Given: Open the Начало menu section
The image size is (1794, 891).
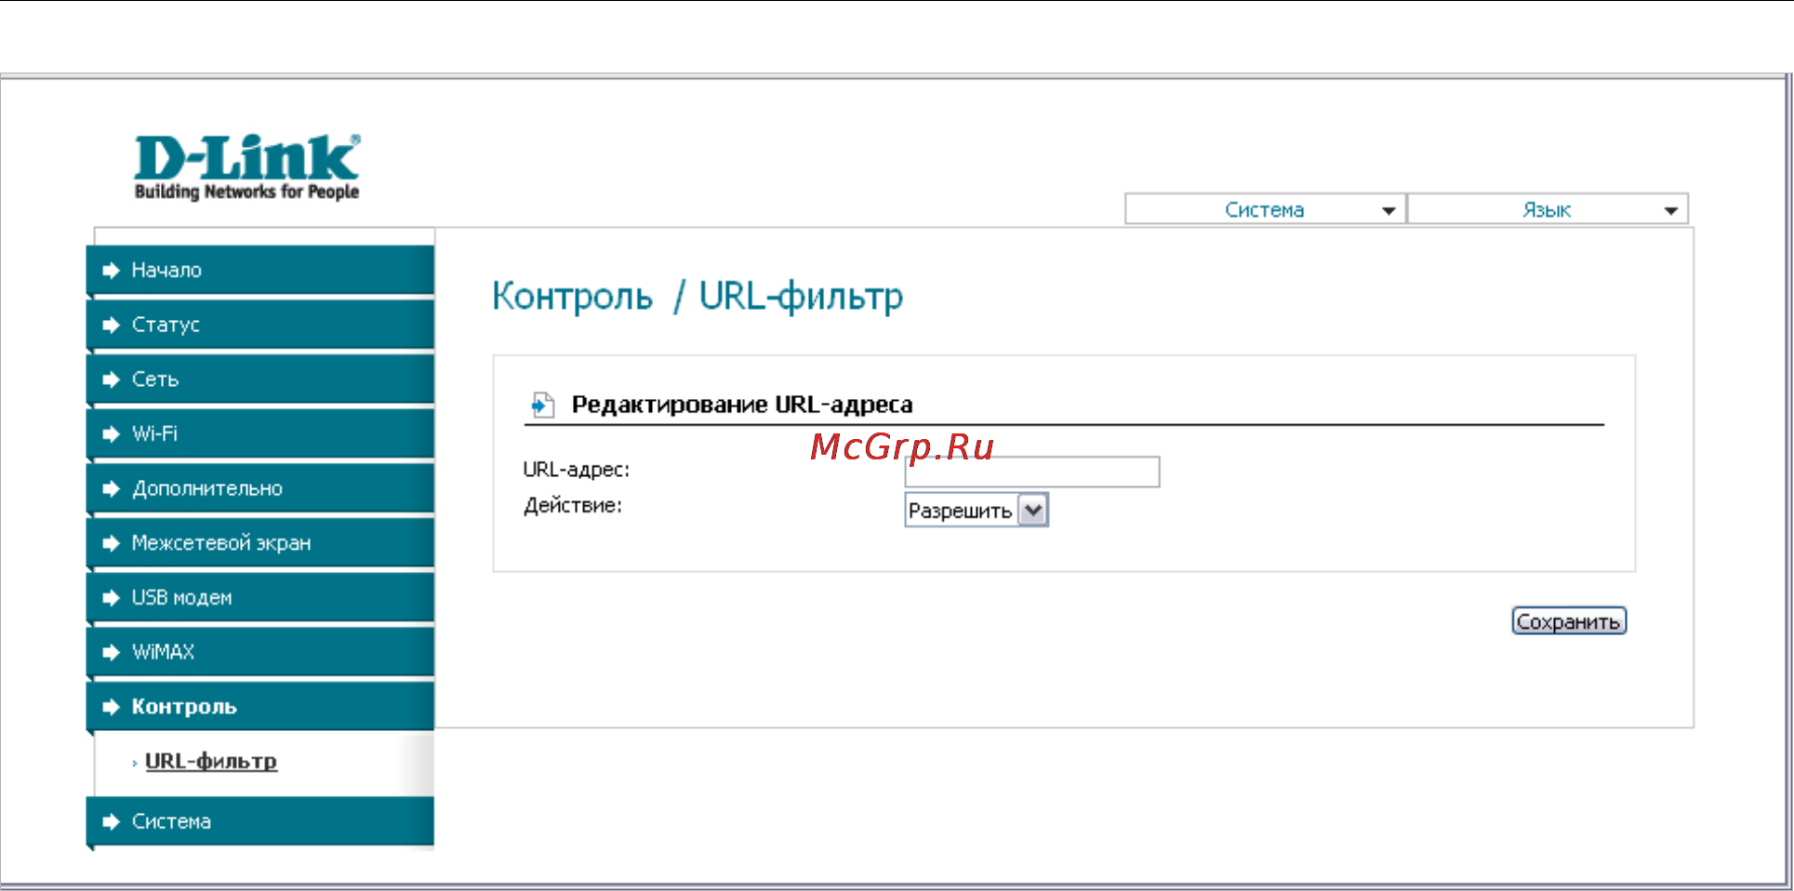Looking at the screenshot, I should [x=260, y=270].
